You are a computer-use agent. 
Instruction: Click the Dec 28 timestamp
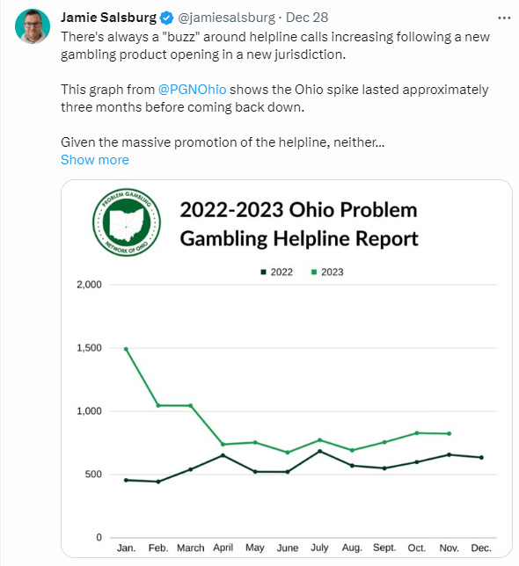tap(307, 18)
